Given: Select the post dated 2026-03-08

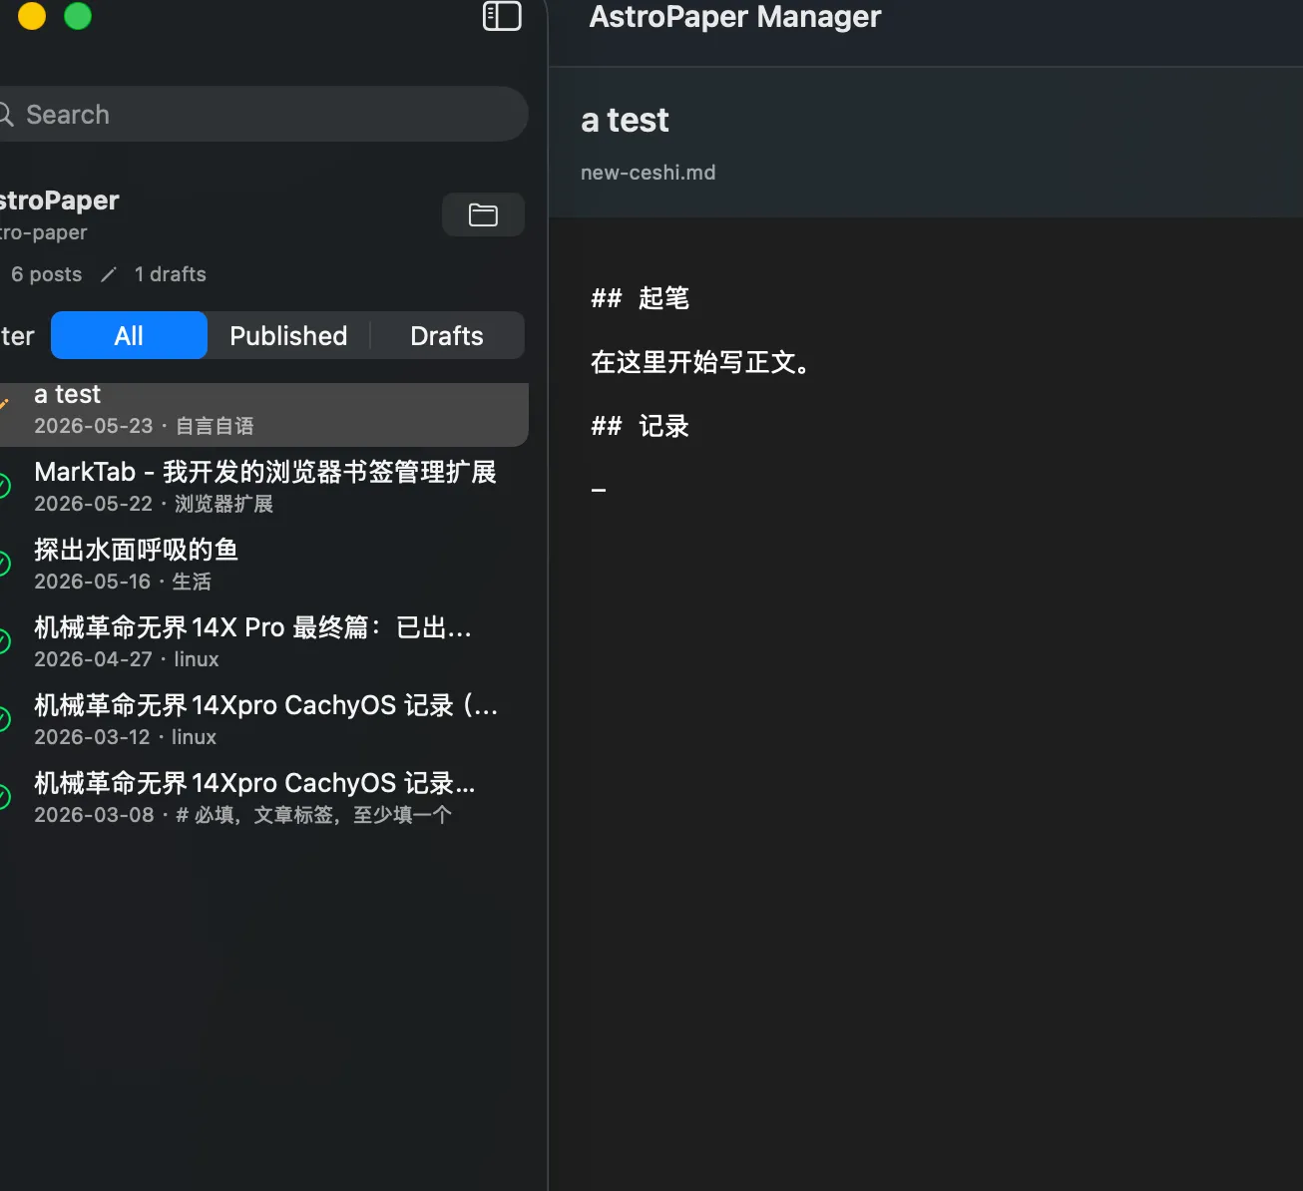Looking at the screenshot, I should 261,797.
